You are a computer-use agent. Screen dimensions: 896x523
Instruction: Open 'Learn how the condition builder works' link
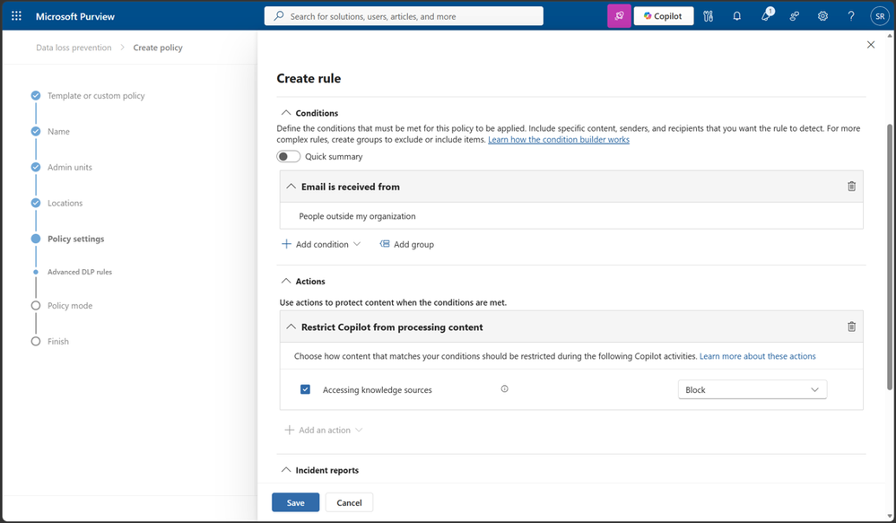558,139
